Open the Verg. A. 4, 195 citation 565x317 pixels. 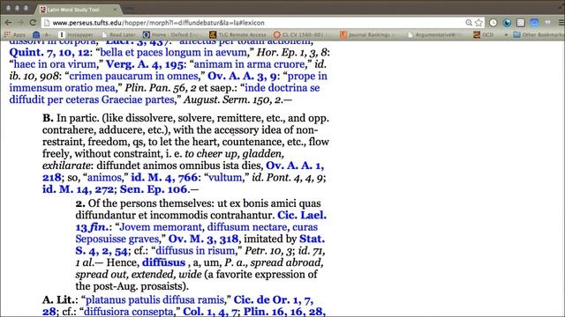144,64
